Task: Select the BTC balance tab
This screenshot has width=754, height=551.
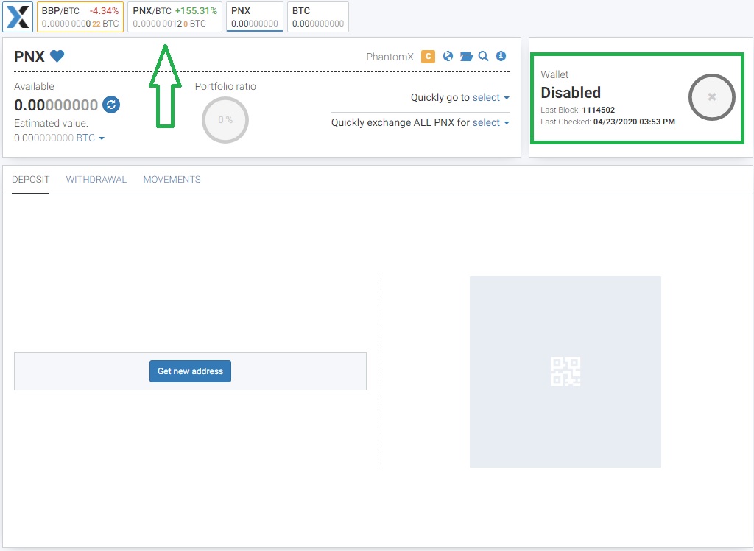Action: (318, 17)
